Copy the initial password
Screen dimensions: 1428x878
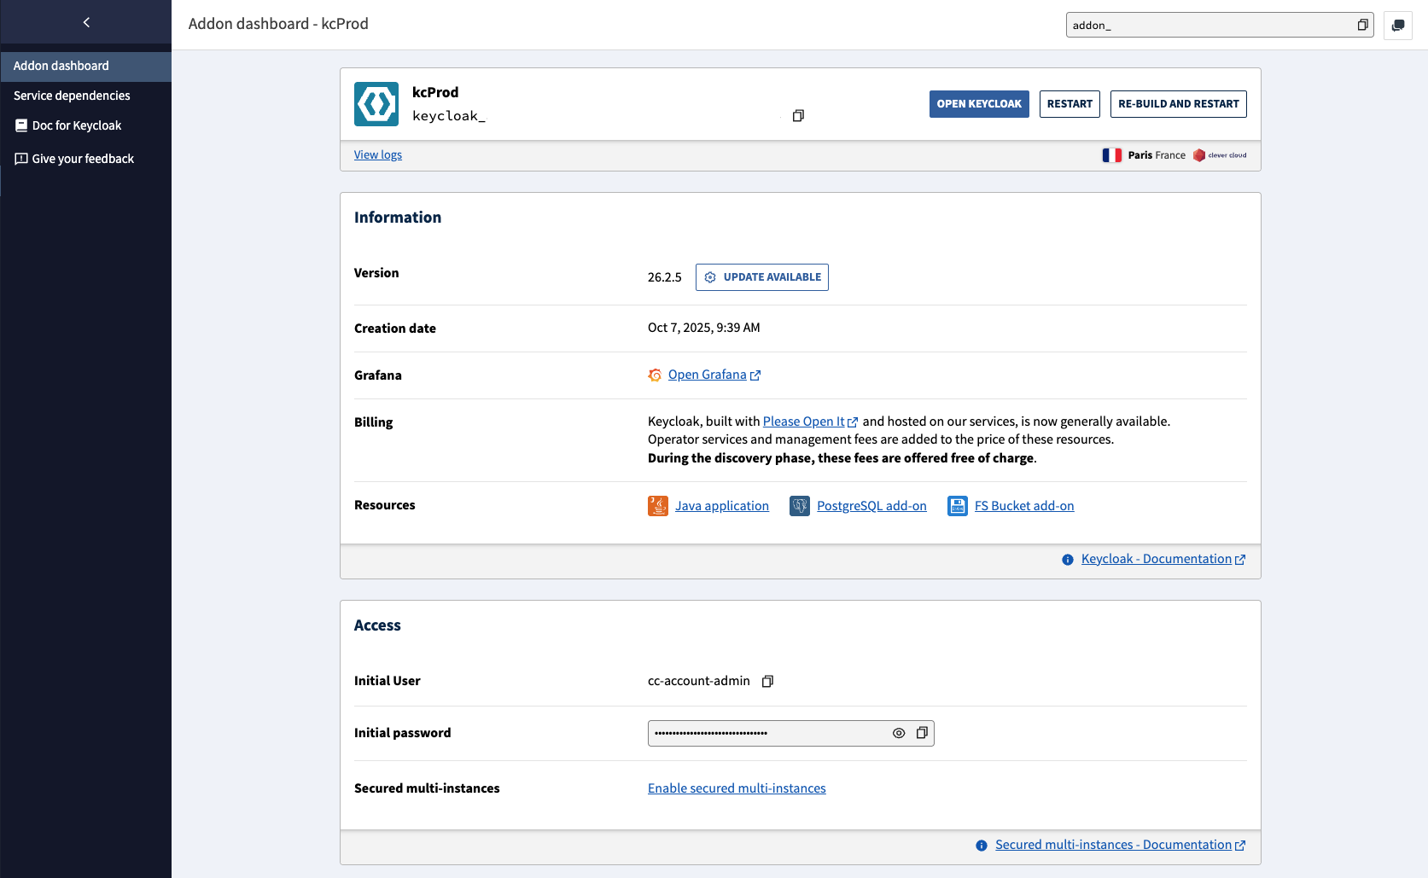922,733
